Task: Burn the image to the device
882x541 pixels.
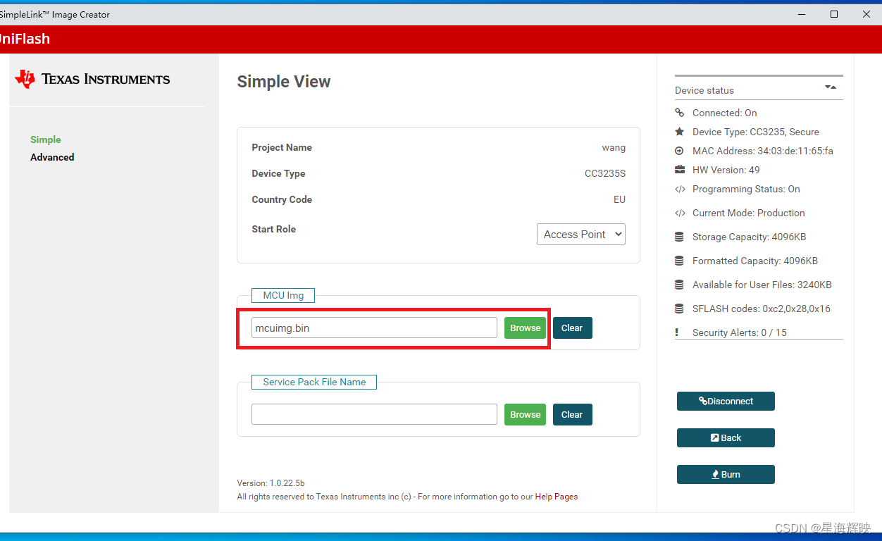Action: coord(726,474)
